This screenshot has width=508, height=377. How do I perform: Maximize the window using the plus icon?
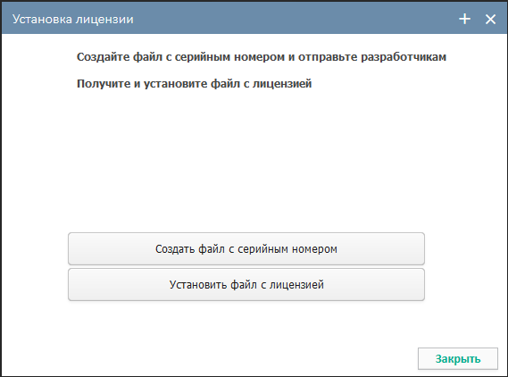[464, 19]
